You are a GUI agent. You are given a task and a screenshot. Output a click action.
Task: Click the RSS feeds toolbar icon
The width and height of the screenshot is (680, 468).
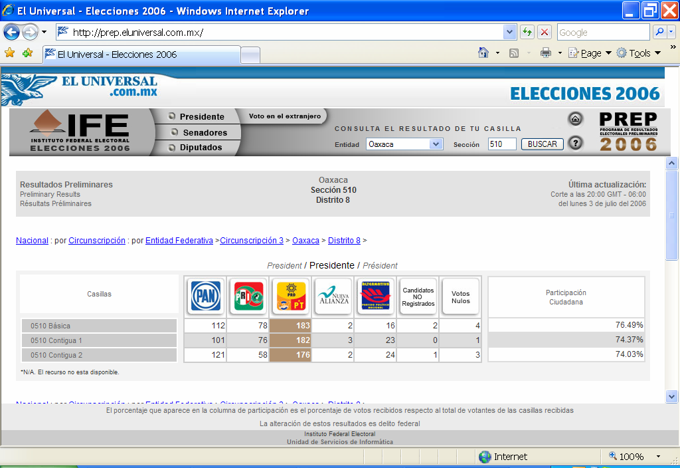514,53
